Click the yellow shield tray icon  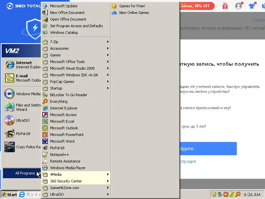point(214,194)
